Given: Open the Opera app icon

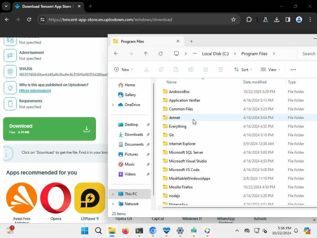Looking at the screenshot, I should (x=56, y=198).
